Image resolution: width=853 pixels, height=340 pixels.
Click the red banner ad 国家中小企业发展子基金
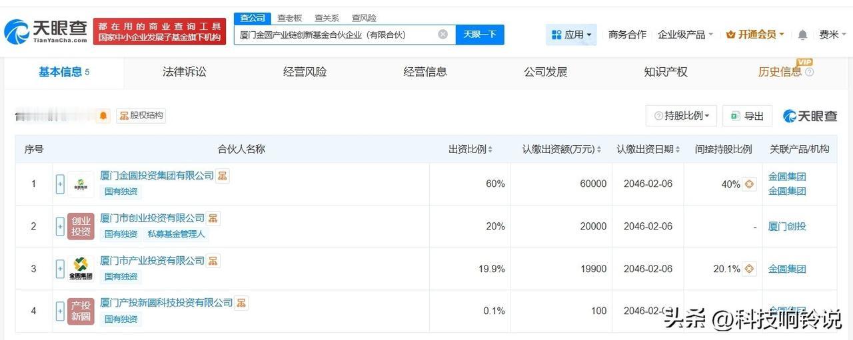(x=159, y=31)
